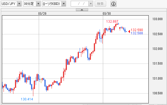Image resolution: width=167 pixels, height=105 pixels.
Task: Click the red current price marker arrow
Action: [129, 32]
